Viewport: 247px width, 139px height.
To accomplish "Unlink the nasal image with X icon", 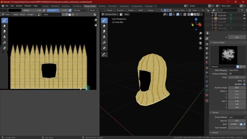I will (x=73, y=15).
